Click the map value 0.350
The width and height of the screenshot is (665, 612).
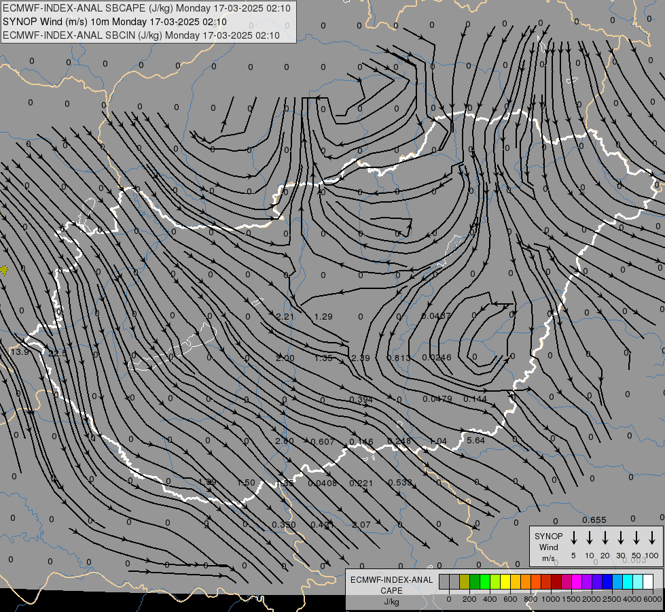[284, 525]
